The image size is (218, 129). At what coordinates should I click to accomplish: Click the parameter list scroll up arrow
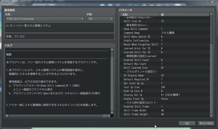[x=211, y=14]
